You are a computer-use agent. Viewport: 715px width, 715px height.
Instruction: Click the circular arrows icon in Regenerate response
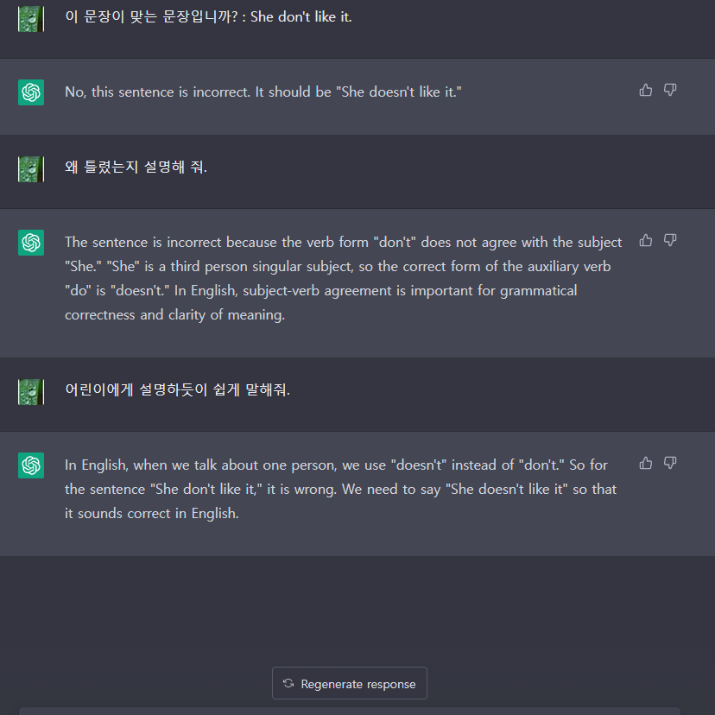288,684
